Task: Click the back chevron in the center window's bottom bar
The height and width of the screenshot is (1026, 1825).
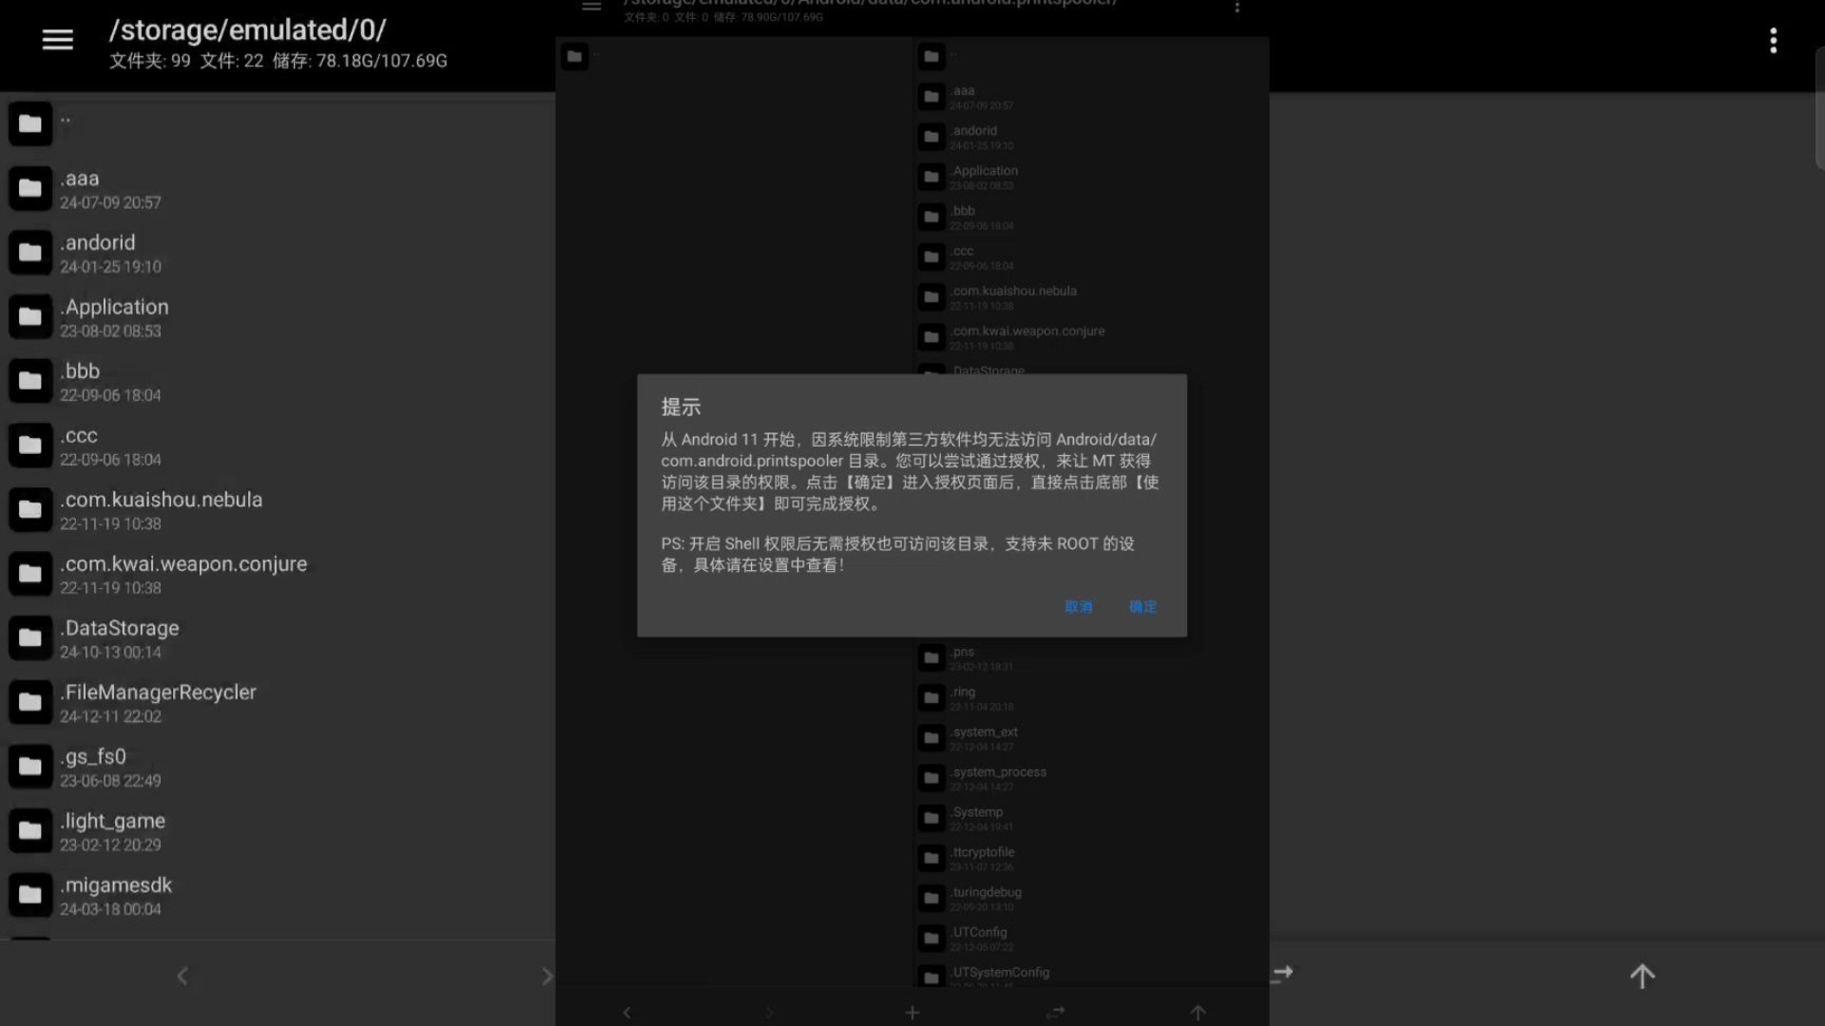Action: tap(626, 1013)
